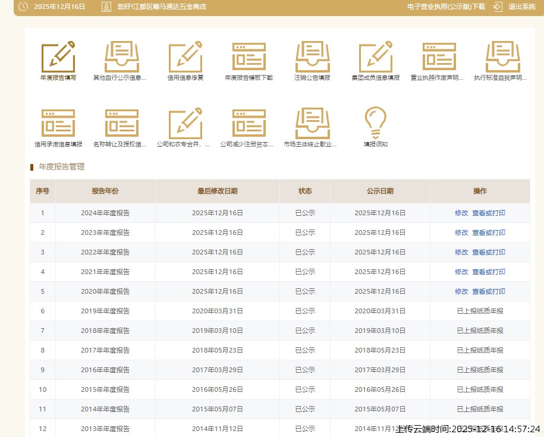
Task: Open 年度报告填写 icon
Action: pos(58,57)
